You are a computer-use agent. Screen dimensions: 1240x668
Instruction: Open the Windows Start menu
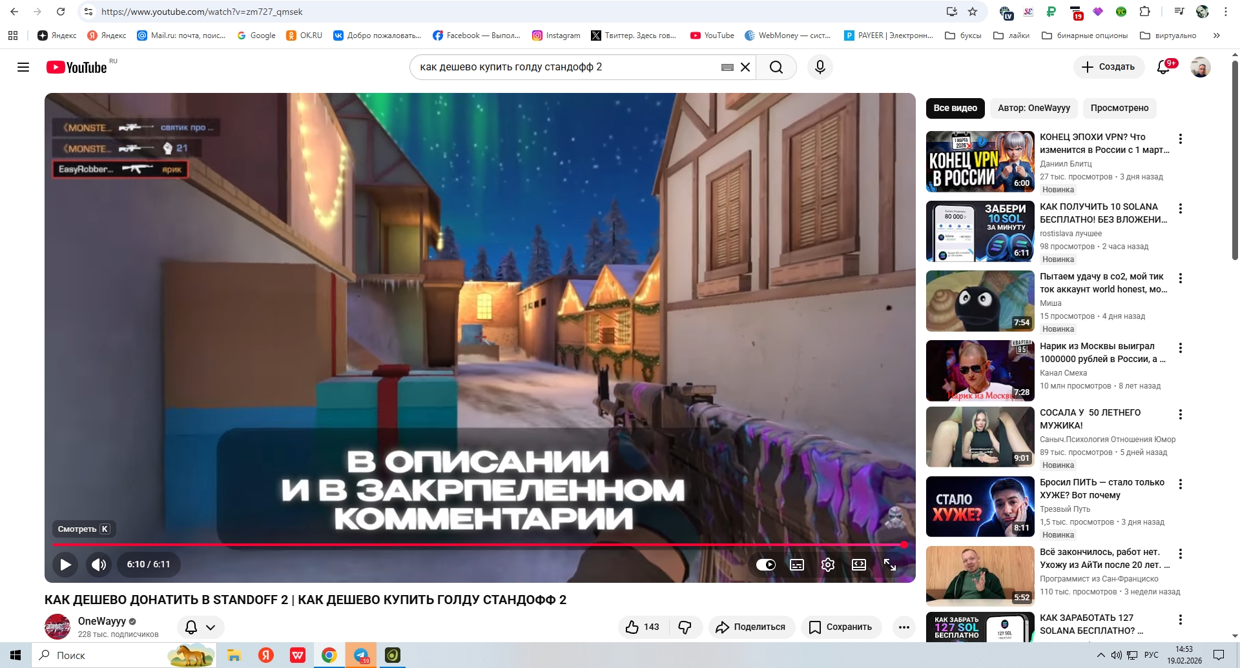click(15, 655)
